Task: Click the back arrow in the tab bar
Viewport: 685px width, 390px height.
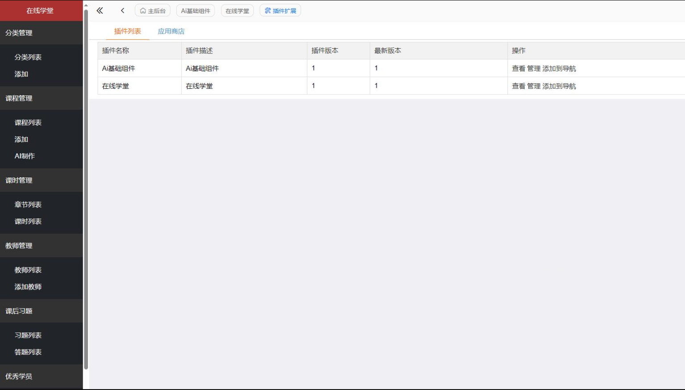Action: point(123,11)
